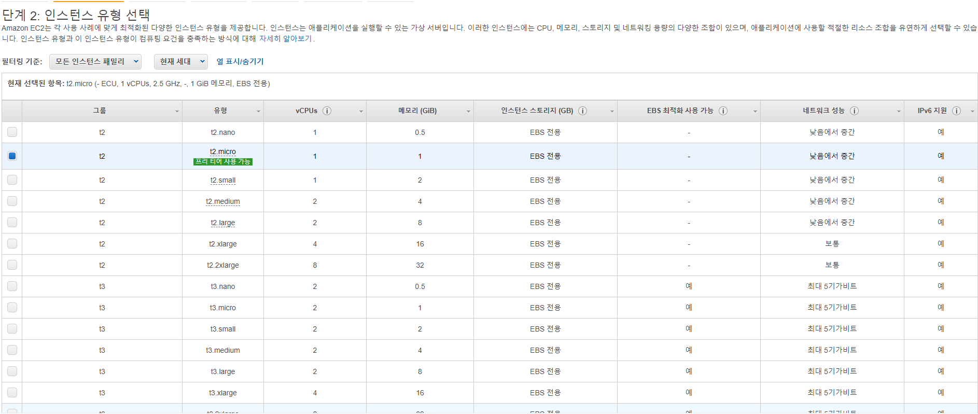978x414 pixels.
Task: Select the t3.nano instance checkbox
Action: click(x=12, y=286)
